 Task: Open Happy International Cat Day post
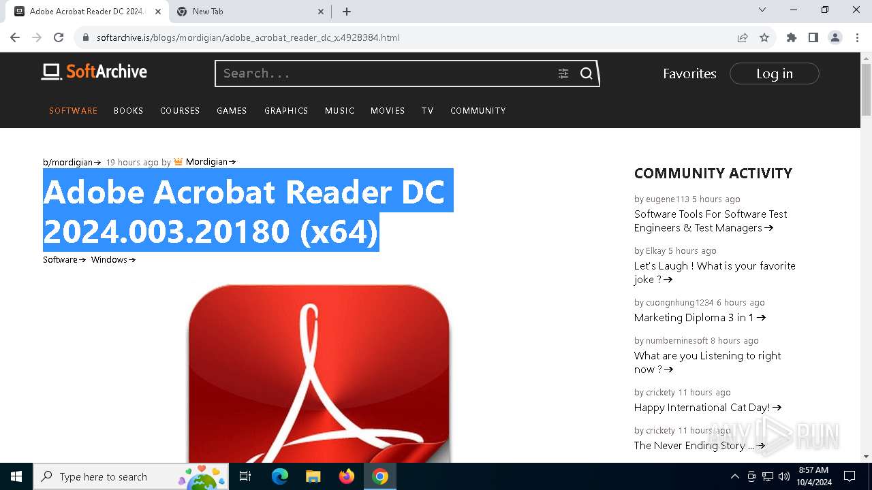[x=708, y=407]
